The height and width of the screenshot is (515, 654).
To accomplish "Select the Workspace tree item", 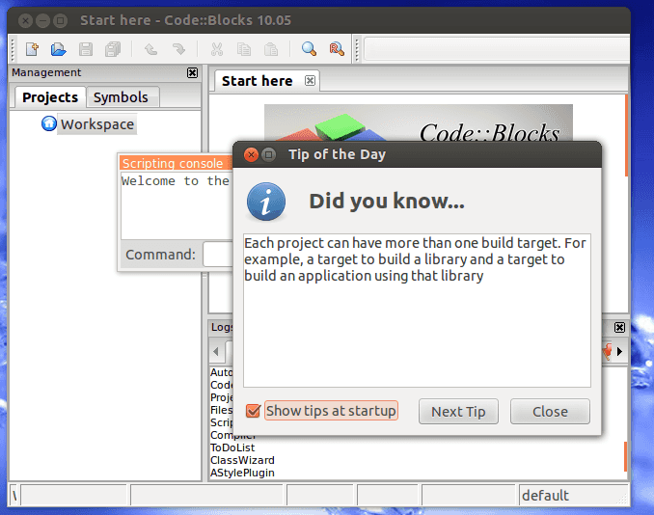I will (x=97, y=124).
